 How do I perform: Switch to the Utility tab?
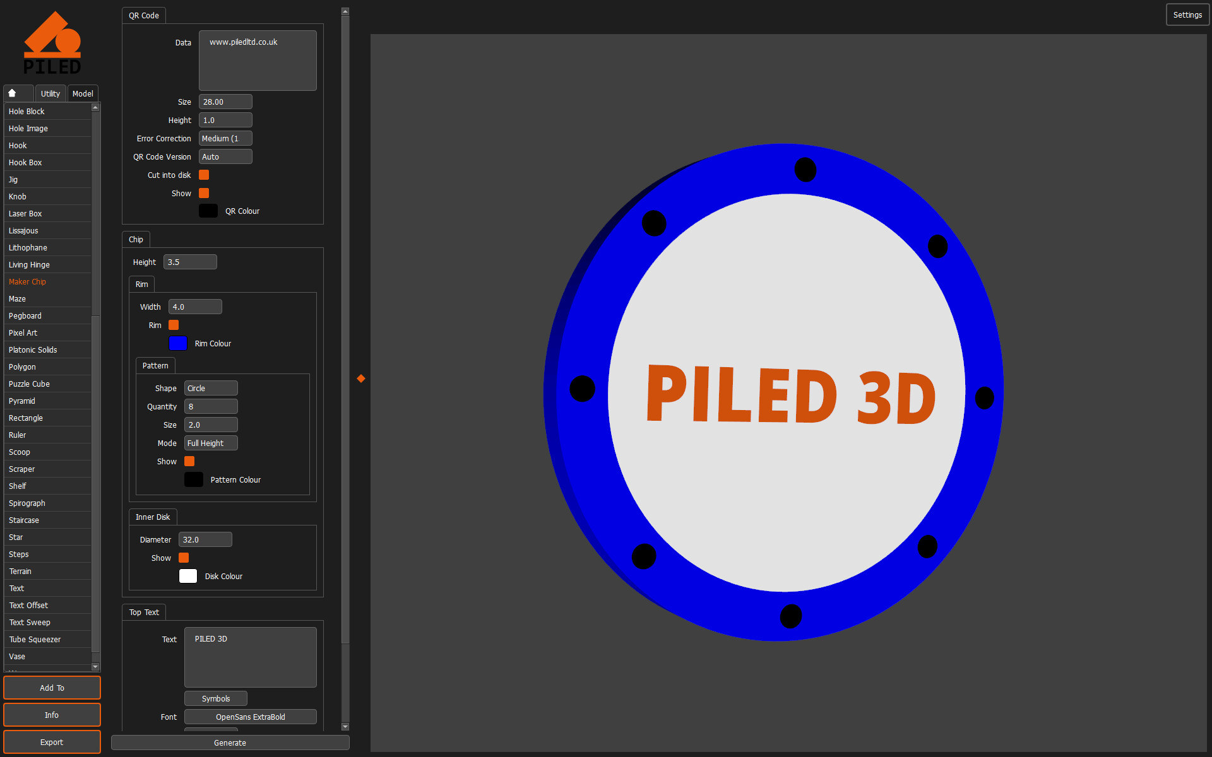tap(50, 93)
